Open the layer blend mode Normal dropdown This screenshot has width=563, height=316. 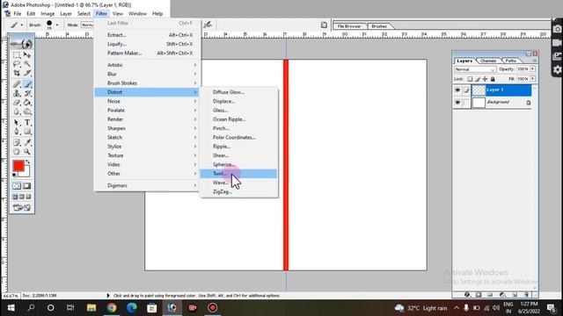pos(475,69)
